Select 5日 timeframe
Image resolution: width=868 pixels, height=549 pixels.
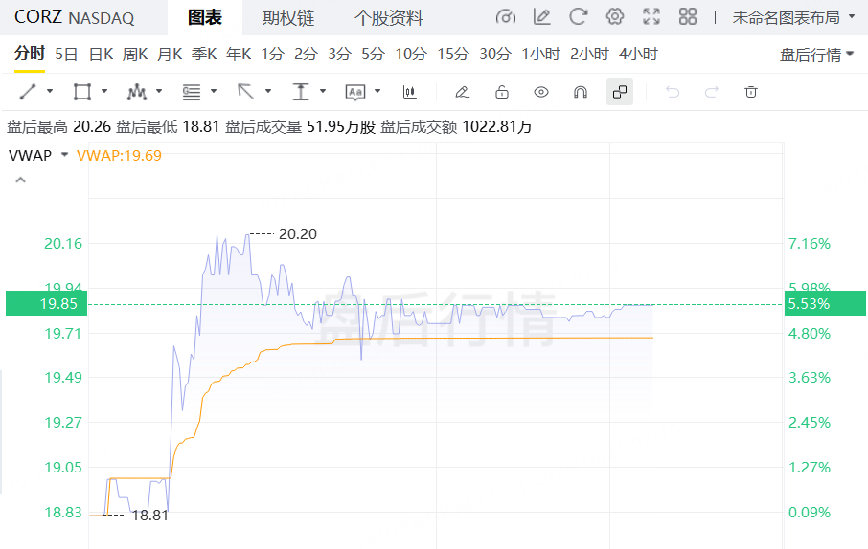pyautogui.click(x=66, y=55)
